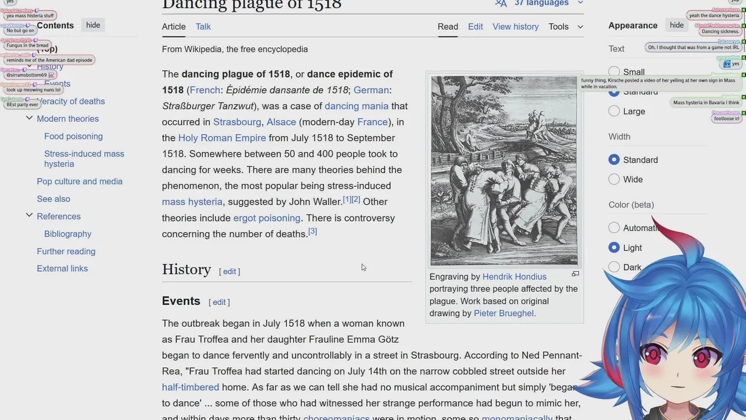Open the Hendrik Hondius link
Viewport: 746px width, 420px height.
point(515,276)
